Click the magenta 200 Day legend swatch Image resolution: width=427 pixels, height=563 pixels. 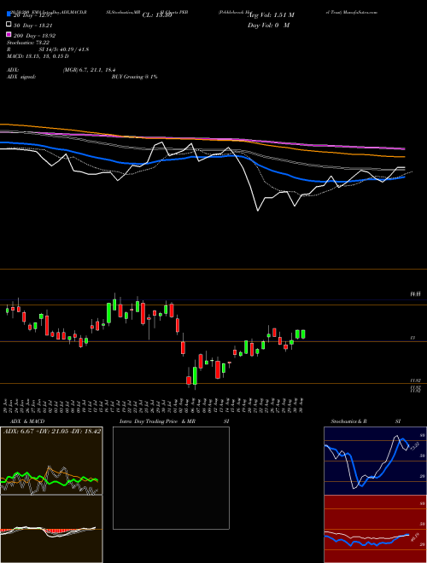pyautogui.click(x=9, y=34)
